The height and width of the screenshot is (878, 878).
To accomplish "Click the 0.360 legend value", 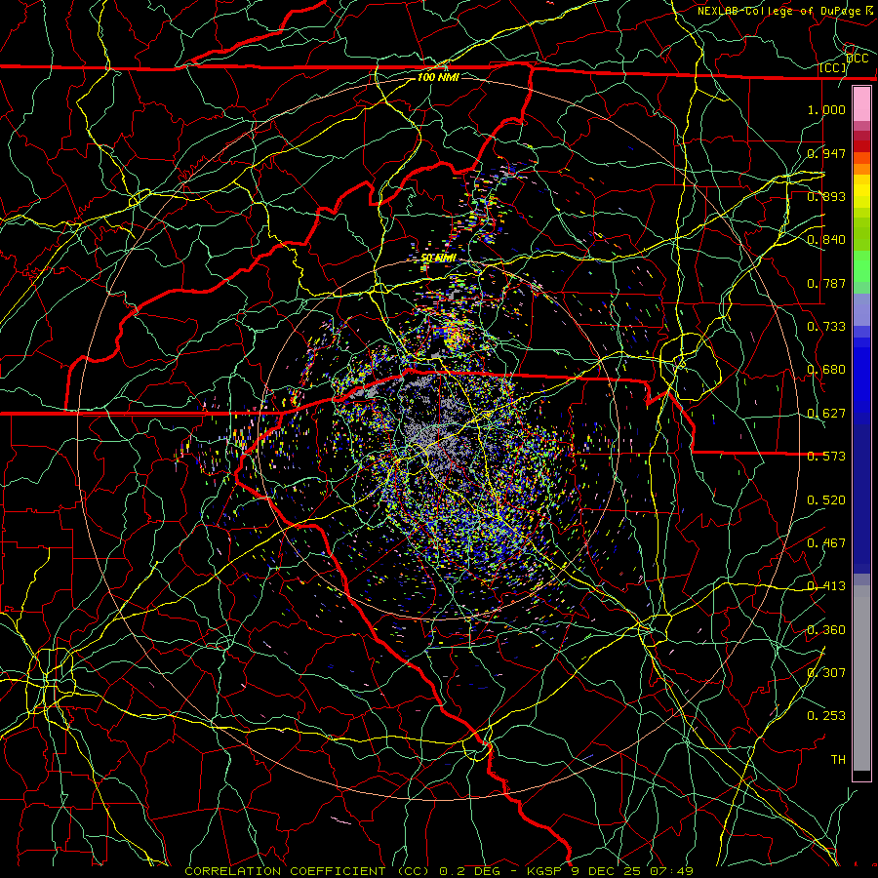I will click(x=826, y=630).
